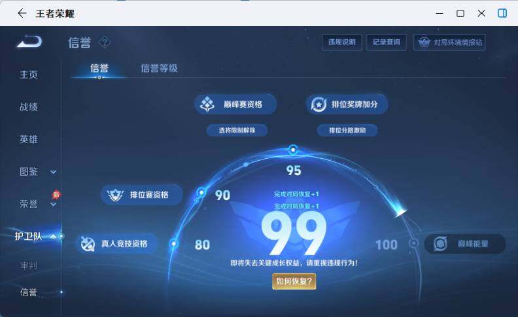
Task: Click the 排位赛资格 shield icon
Action: 115,195
